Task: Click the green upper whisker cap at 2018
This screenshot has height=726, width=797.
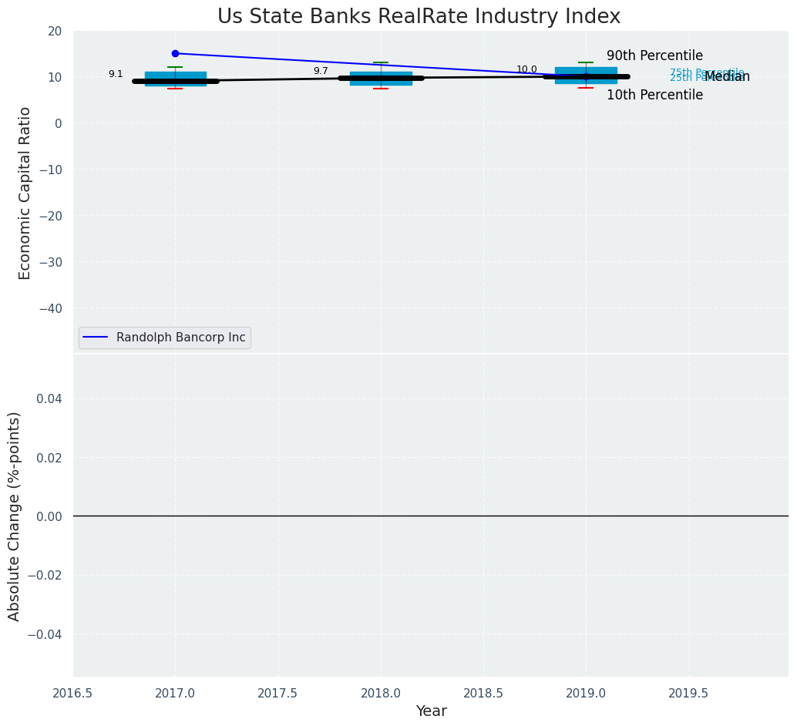Action: pyautogui.click(x=381, y=62)
